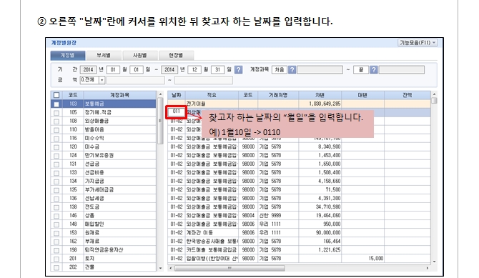Click the end day field showing 31
This screenshot has height=278, width=479.
click(x=217, y=69)
